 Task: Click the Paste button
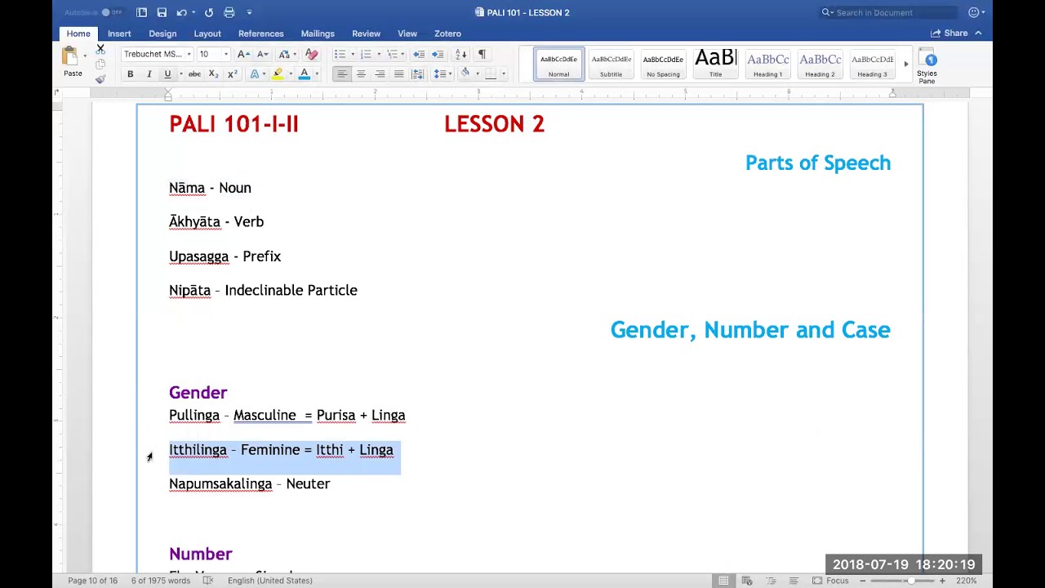click(72, 62)
